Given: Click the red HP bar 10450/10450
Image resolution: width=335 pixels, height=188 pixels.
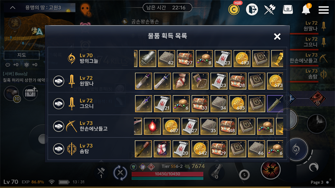Looking at the screenshot, I should click(167, 174).
